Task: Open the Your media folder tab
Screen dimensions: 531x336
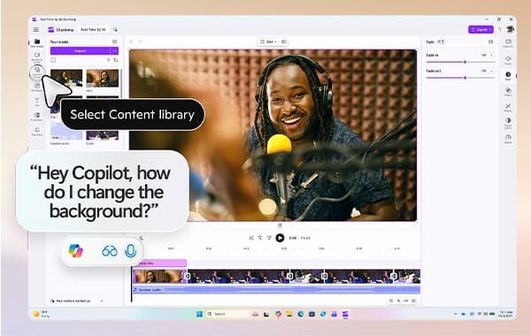Action: [37, 43]
